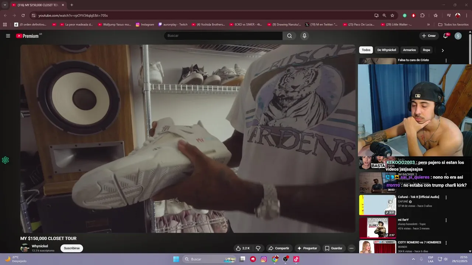Select the Armarios filter chip

(409, 50)
